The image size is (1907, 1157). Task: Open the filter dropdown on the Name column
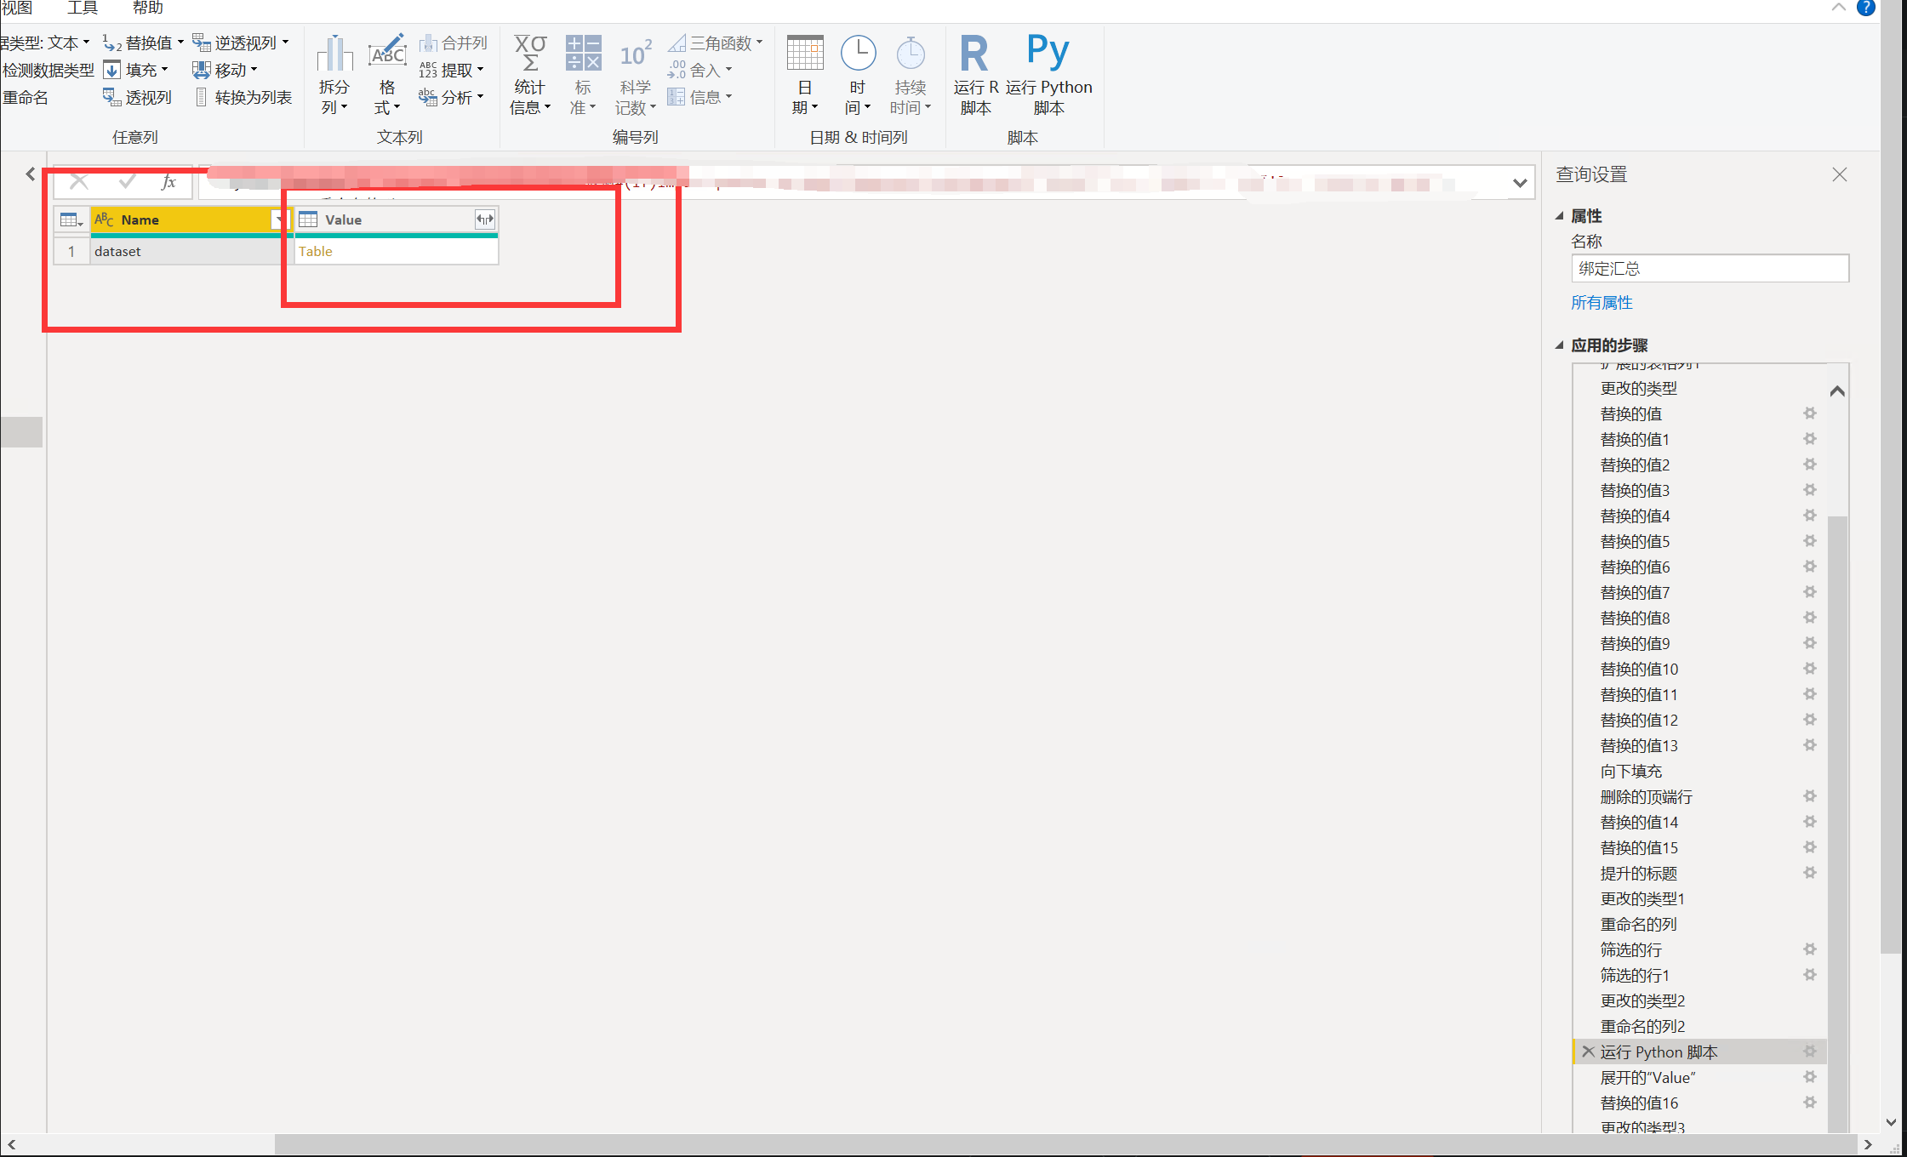pyautogui.click(x=279, y=219)
